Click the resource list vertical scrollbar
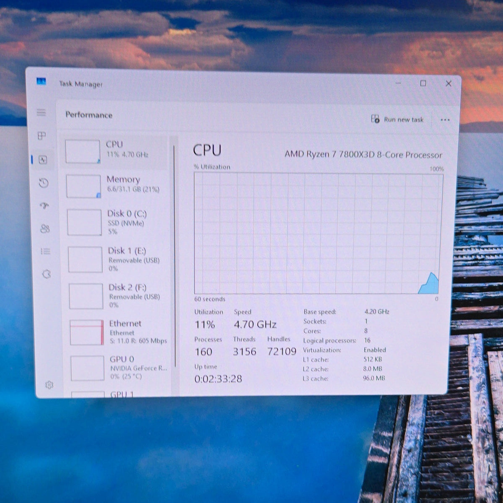This screenshot has height=503, width=503. (175, 256)
